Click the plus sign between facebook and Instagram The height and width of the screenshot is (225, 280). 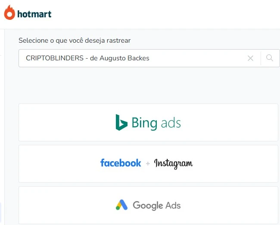(147, 163)
